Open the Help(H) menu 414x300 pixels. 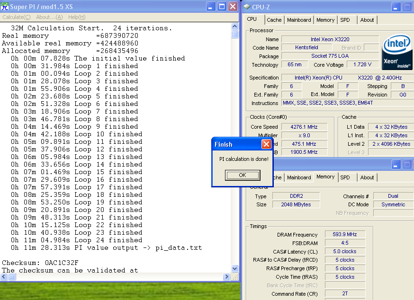pos(77,17)
